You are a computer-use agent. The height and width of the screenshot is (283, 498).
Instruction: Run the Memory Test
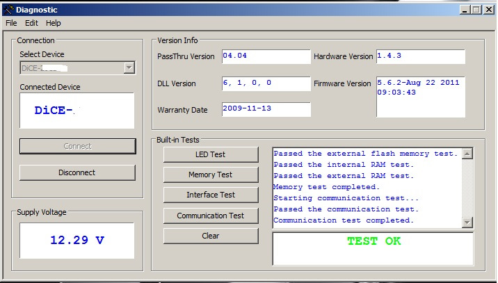(211, 175)
